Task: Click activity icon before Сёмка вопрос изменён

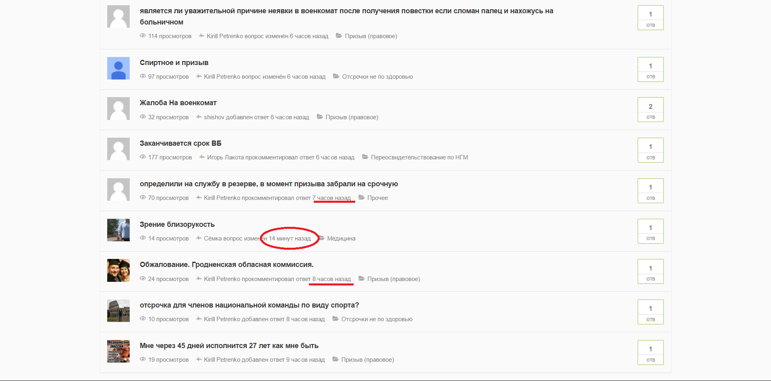Action: coord(199,238)
